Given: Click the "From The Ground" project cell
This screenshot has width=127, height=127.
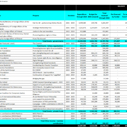Looking at the screenshot, I should 39,39.
